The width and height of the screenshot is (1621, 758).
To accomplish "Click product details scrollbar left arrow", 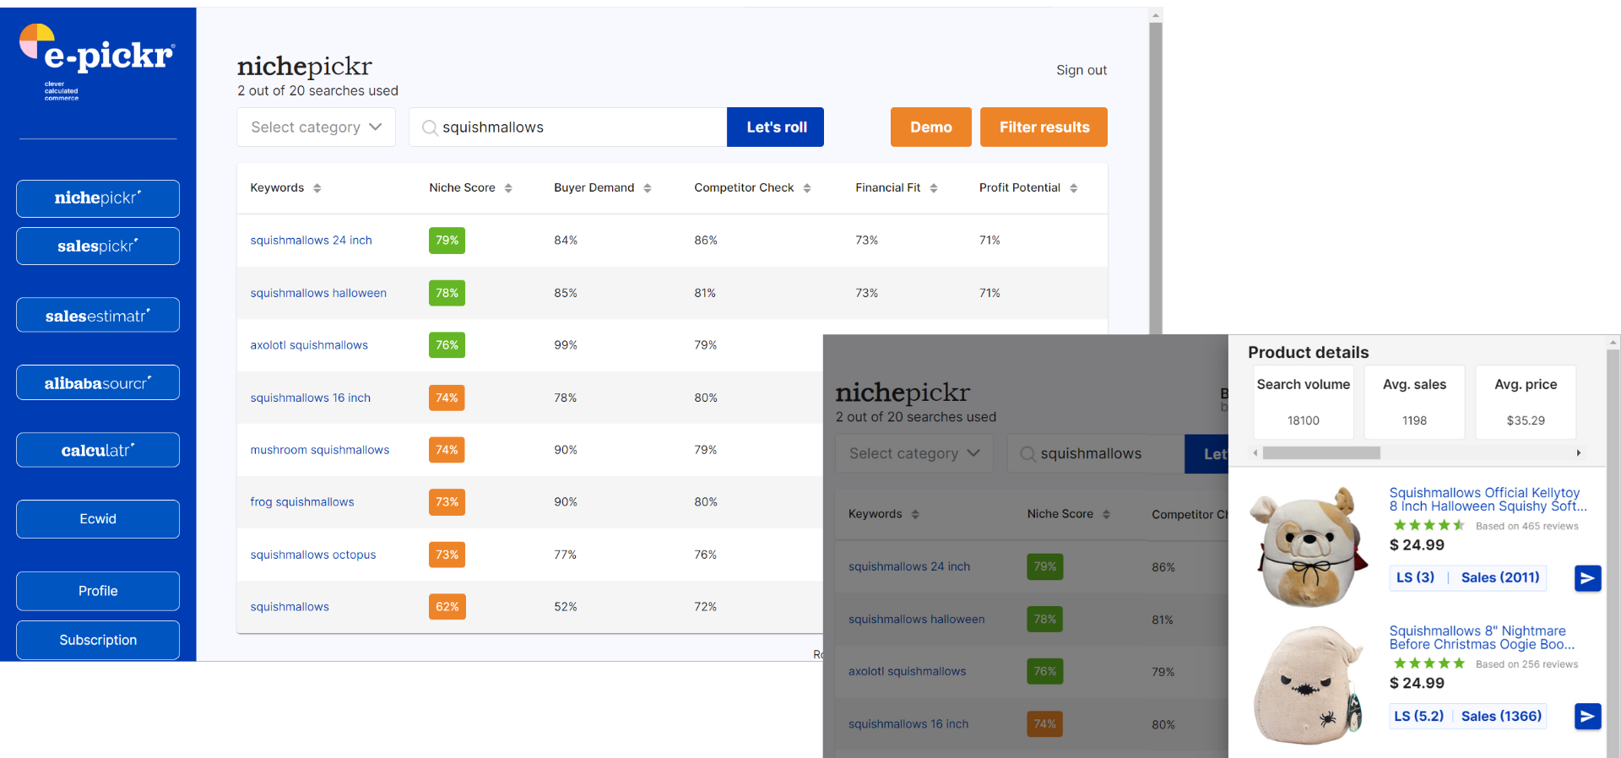I will (x=1255, y=453).
